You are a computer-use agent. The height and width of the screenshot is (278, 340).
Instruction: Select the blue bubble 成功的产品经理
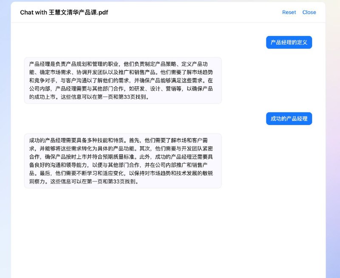click(x=289, y=118)
